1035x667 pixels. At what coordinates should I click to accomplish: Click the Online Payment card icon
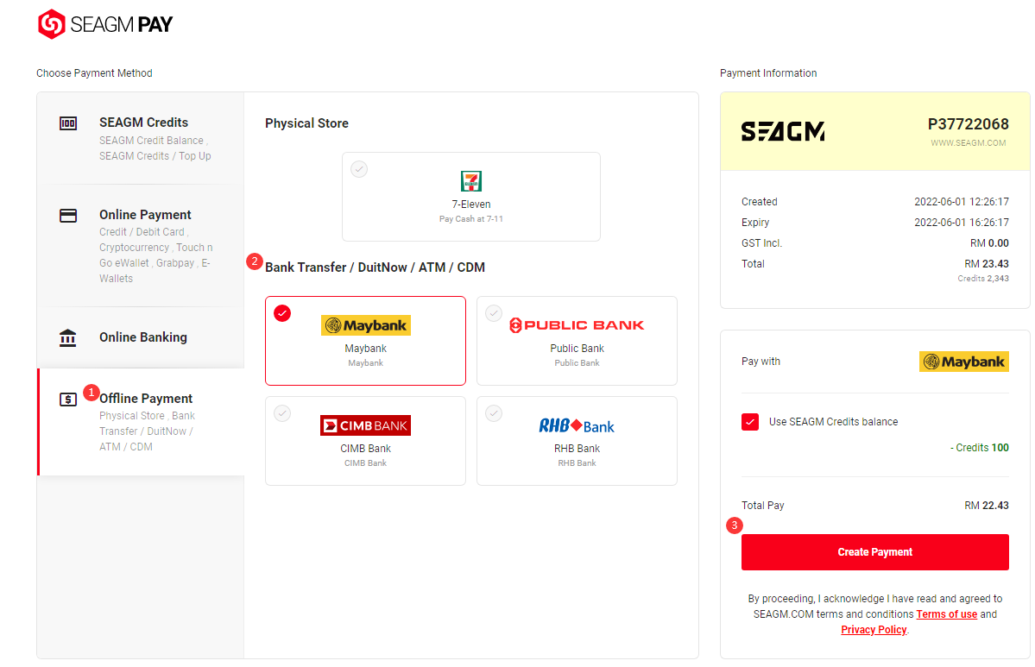[x=68, y=216]
